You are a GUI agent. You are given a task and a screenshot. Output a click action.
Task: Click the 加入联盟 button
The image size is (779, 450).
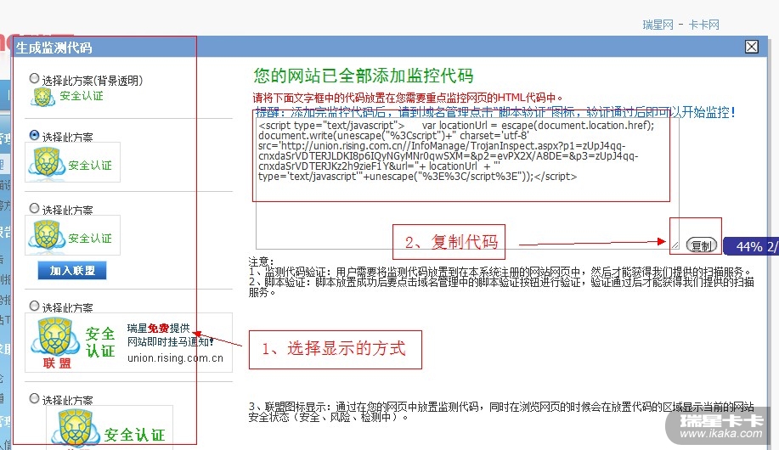click(72, 271)
